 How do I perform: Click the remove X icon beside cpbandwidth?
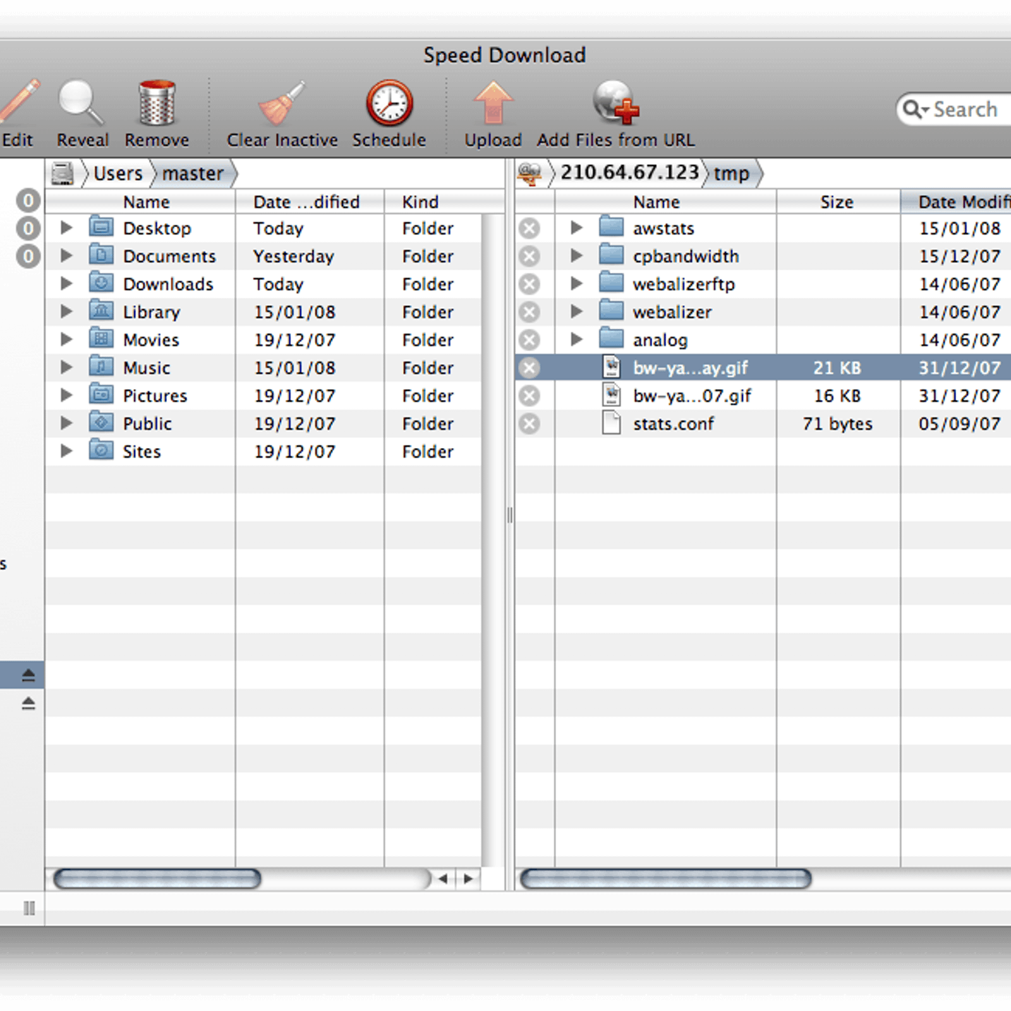530,256
